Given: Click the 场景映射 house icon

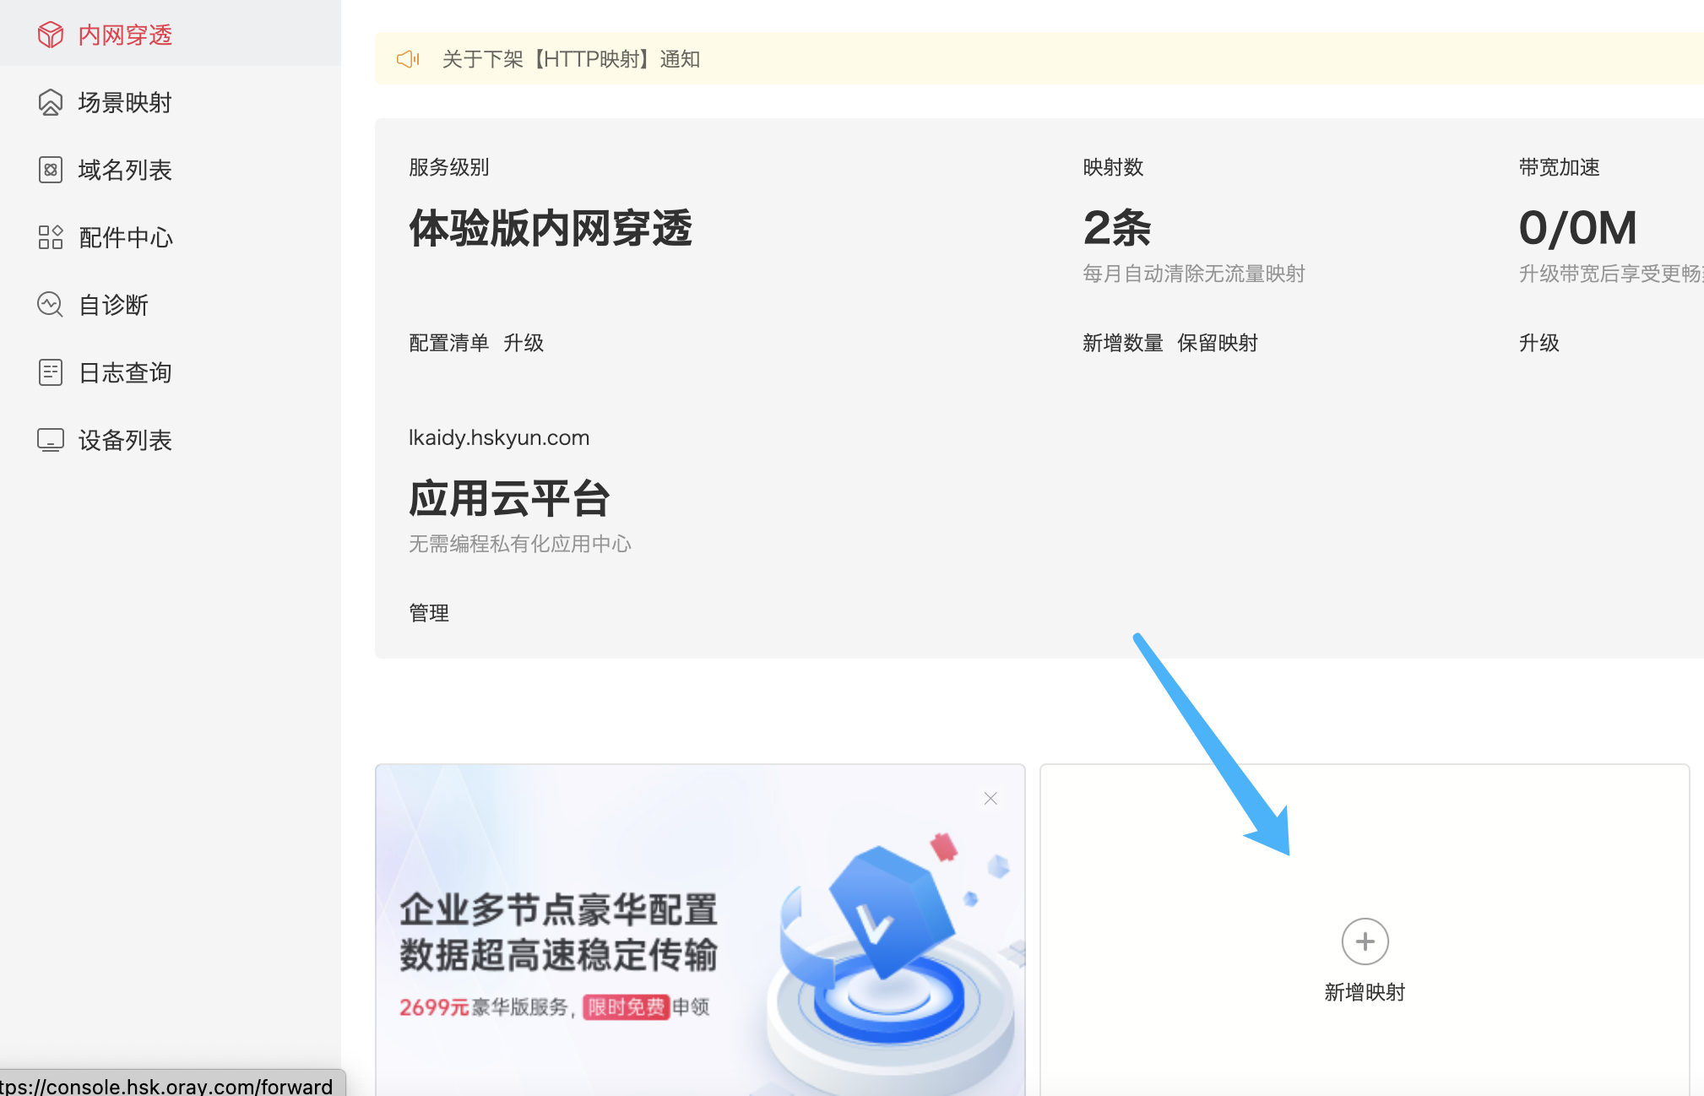Looking at the screenshot, I should tap(51, 102).
